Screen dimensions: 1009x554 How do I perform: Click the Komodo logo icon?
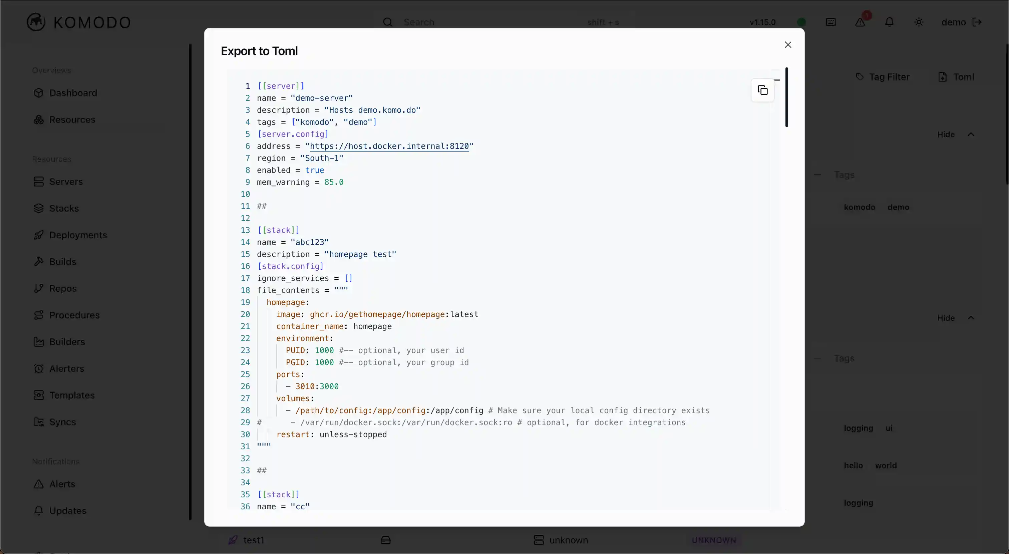tap(36, 22)
